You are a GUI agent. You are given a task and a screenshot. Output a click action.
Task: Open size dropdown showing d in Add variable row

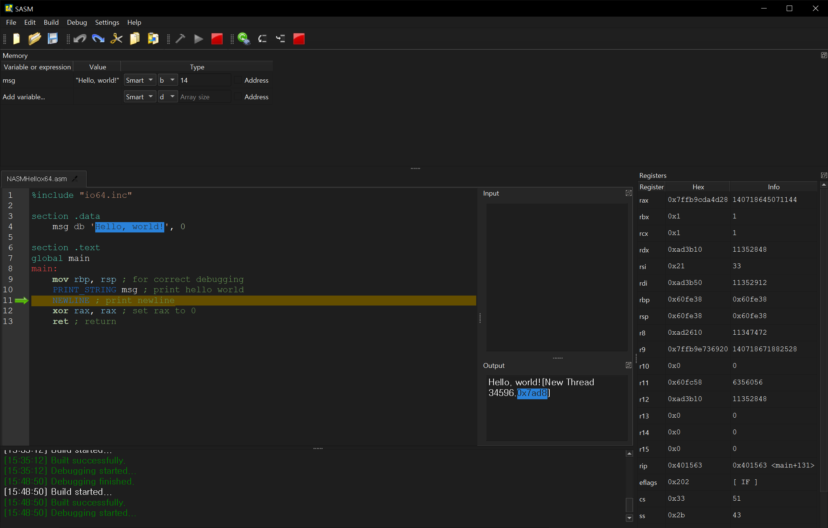pyautogui.click(x=168, y=97)
